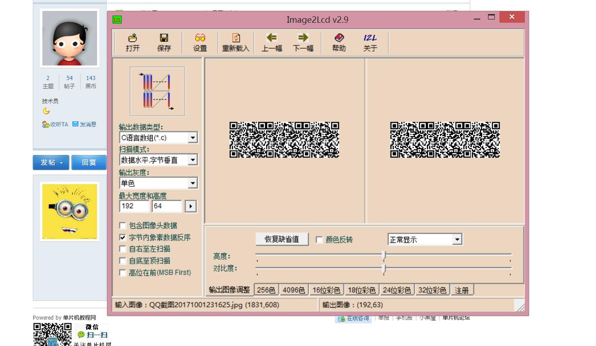Viewport: 596px width, 346px height.
Task: Click the apply arrow beside width and height
Action: pyautogui.click(x=190, y=206)
